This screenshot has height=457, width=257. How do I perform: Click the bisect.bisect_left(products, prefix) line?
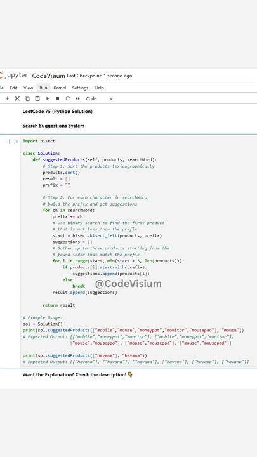coord(107,235)
